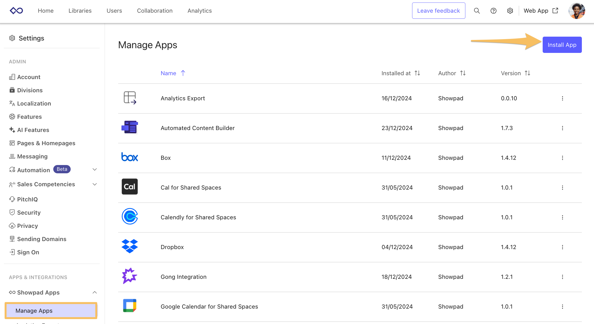Sort by Installed at column
This screenshot has height=324, width=594.
click(401, 73)
